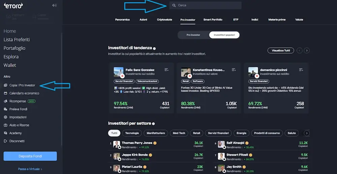This screenshot has width=337, height=174.
Task: Click the Impostazioni gear icon
Action: [6, 117]
